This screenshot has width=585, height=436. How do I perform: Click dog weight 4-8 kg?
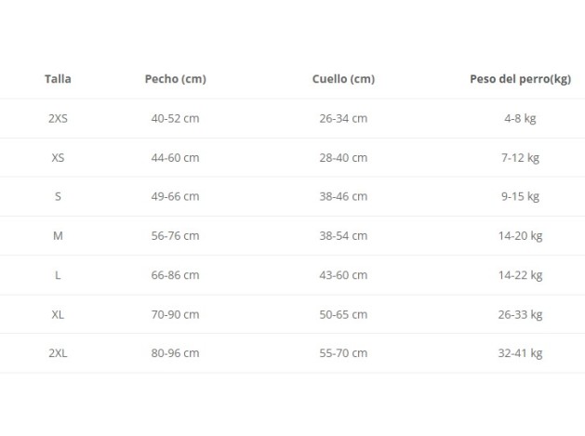[520, 118]
